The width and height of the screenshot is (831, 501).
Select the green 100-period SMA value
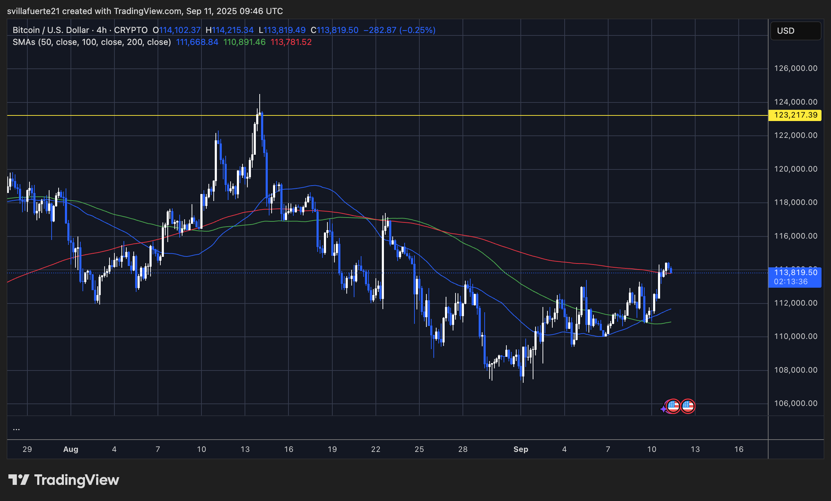pos(245,42)
